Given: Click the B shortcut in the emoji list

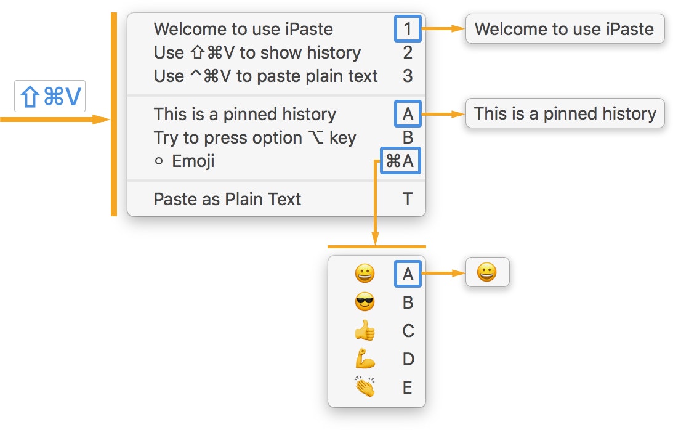Looking at the screenshot, I should pyautogui.click(x=408, y=301).
